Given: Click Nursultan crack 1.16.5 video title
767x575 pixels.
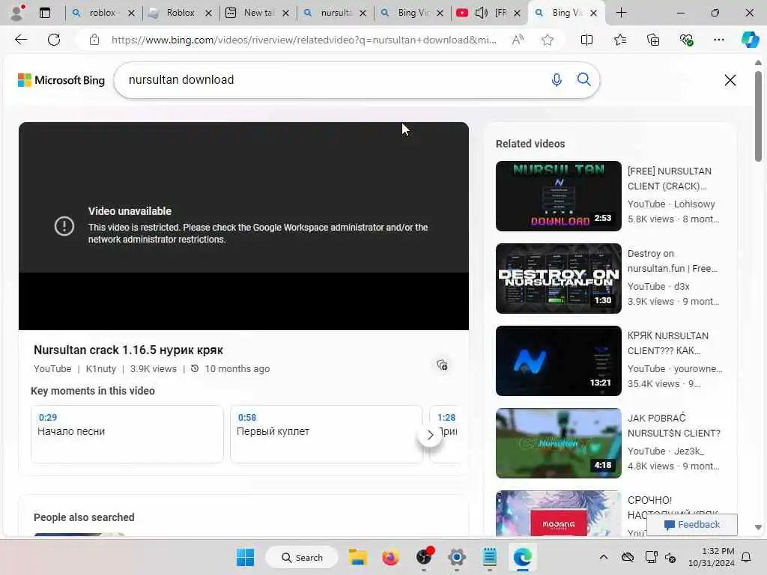Looking at the screenshot, I should [x=128, y=350].
